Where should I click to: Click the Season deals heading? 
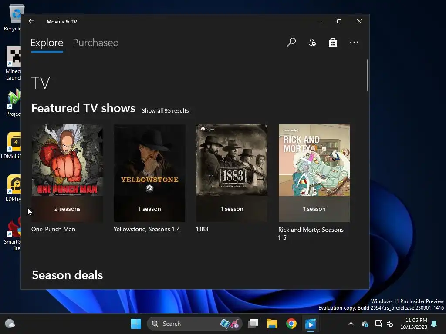click(68, 275)
